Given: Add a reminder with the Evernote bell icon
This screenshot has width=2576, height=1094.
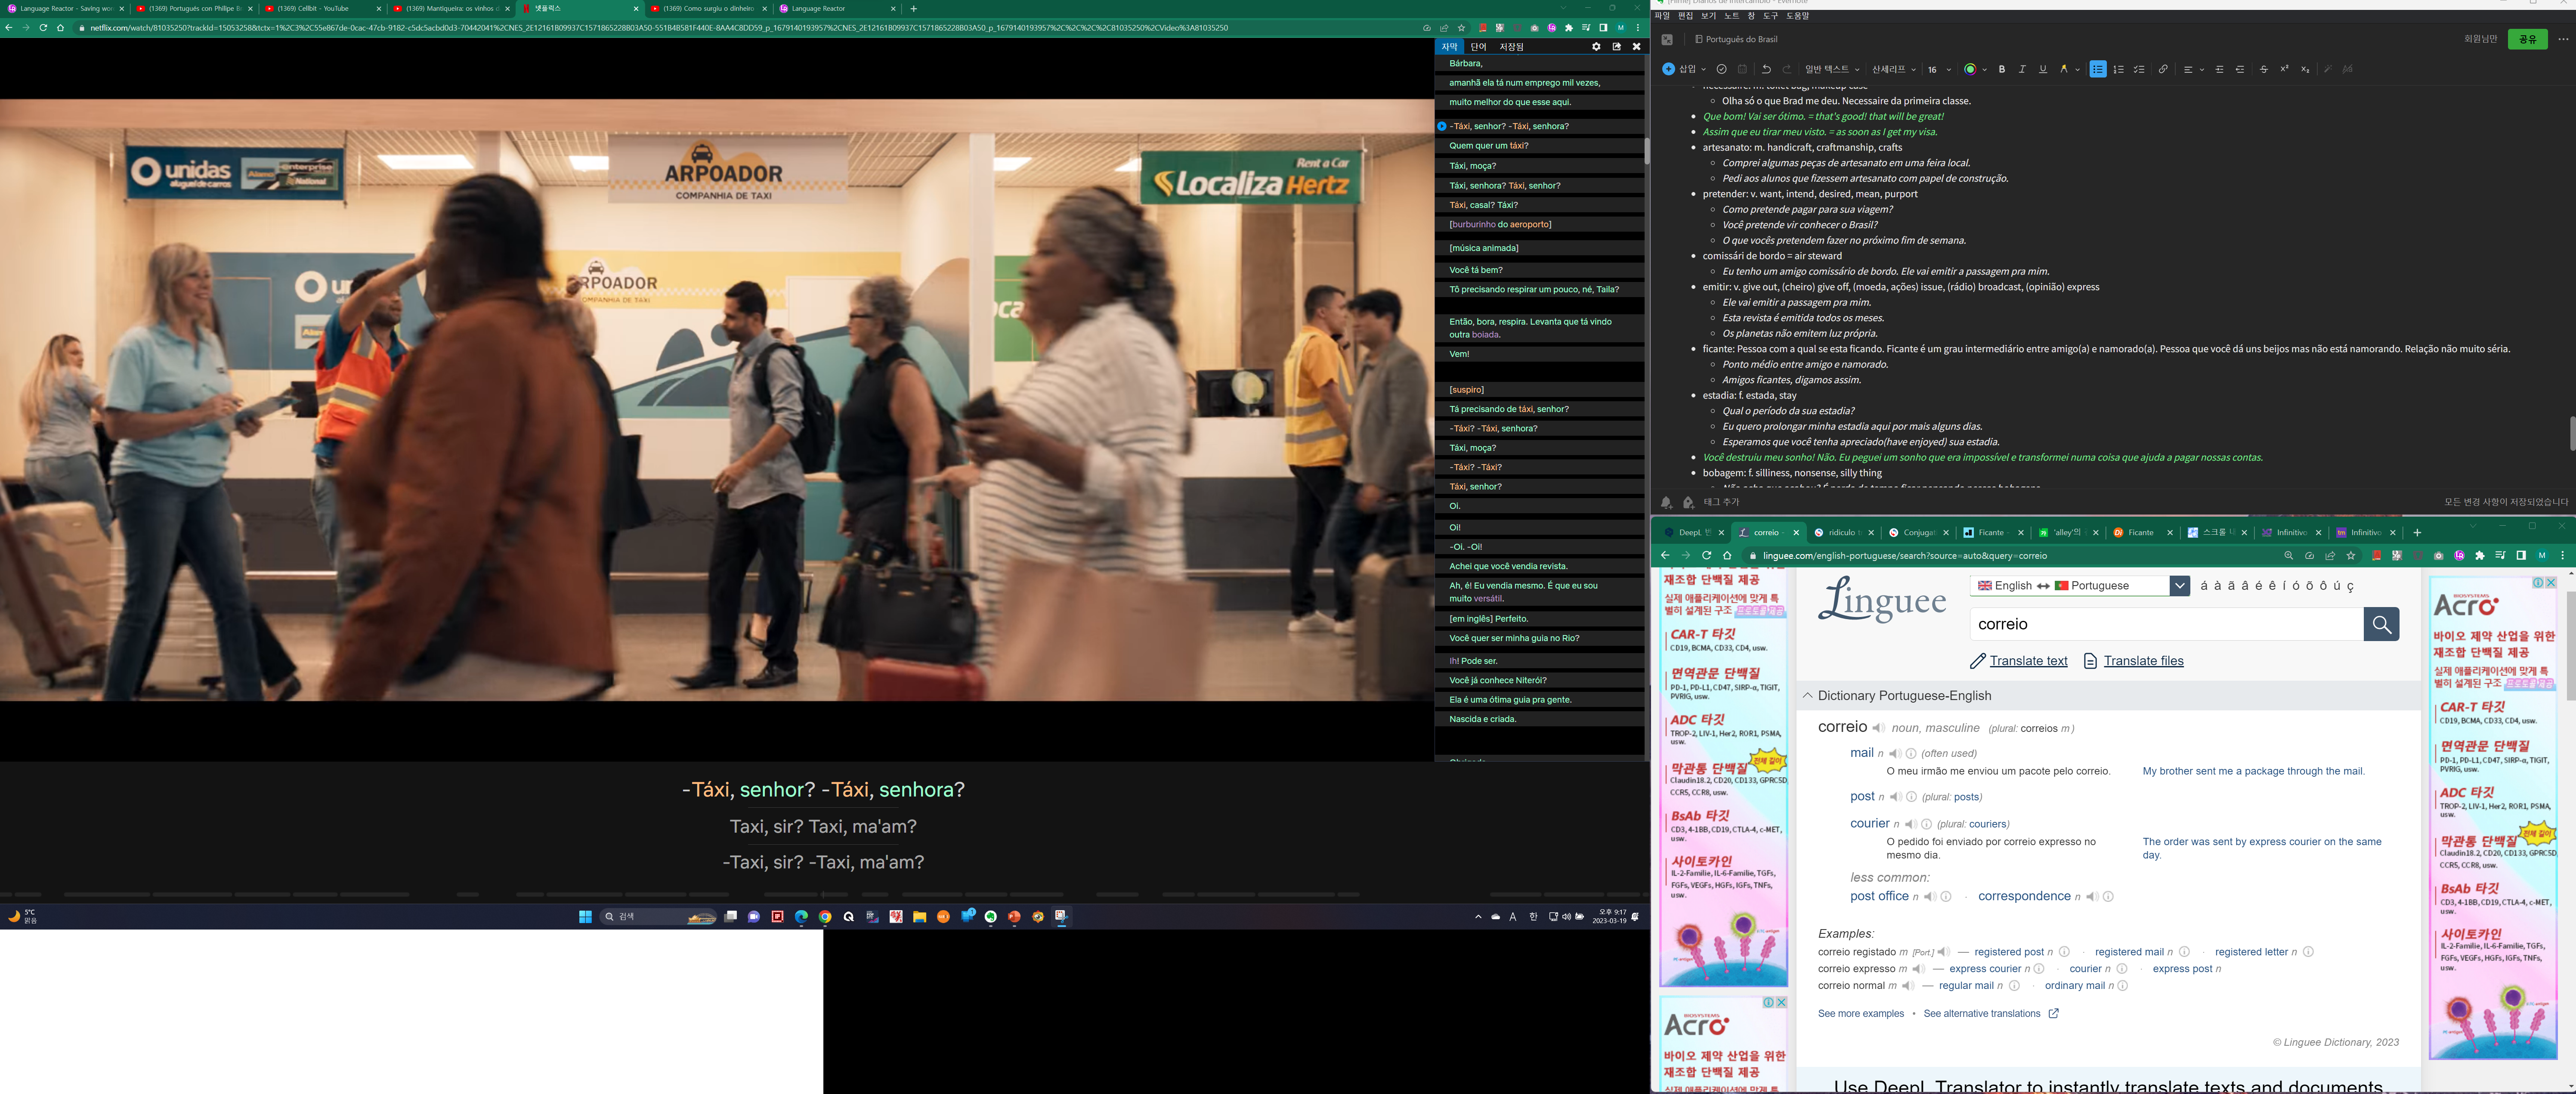Looking at the screenshot, I should (x=1666, y=502).
